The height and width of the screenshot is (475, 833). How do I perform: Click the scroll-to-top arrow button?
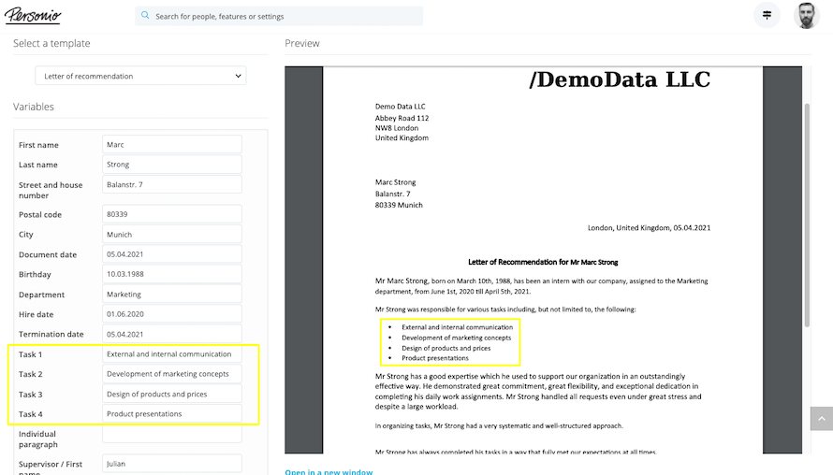click(819, 418)
